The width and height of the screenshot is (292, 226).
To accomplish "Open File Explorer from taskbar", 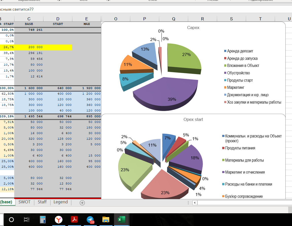I will [106, 220].
